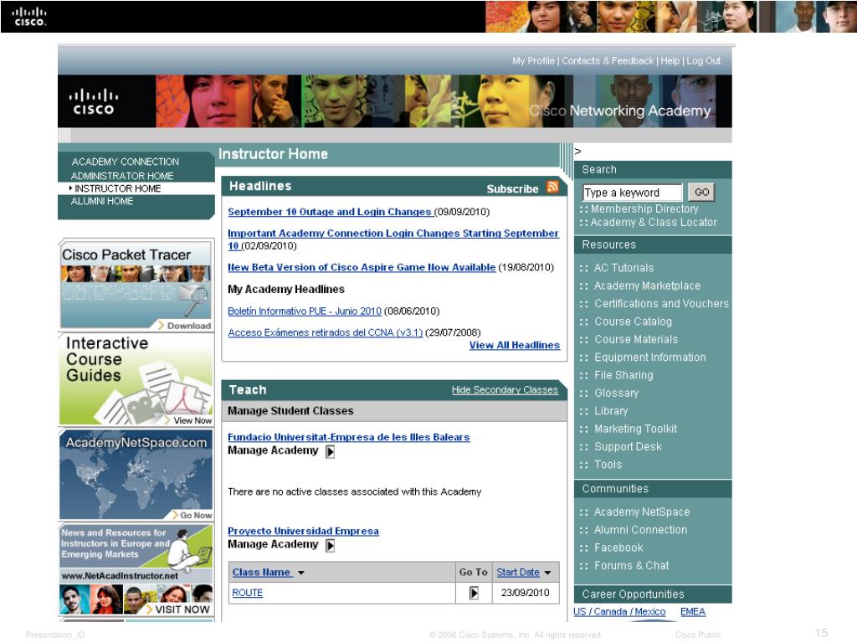Image resolution: width=857 pixels, height=643 pixels.
Task: Visit NetAcadInstructor.net banner
Action: coord(136,570)
